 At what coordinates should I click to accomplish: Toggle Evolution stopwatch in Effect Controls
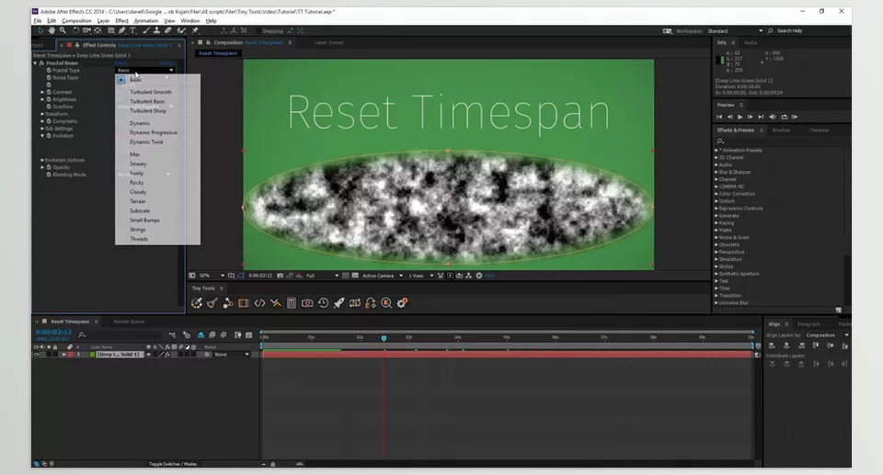point(49,136)
